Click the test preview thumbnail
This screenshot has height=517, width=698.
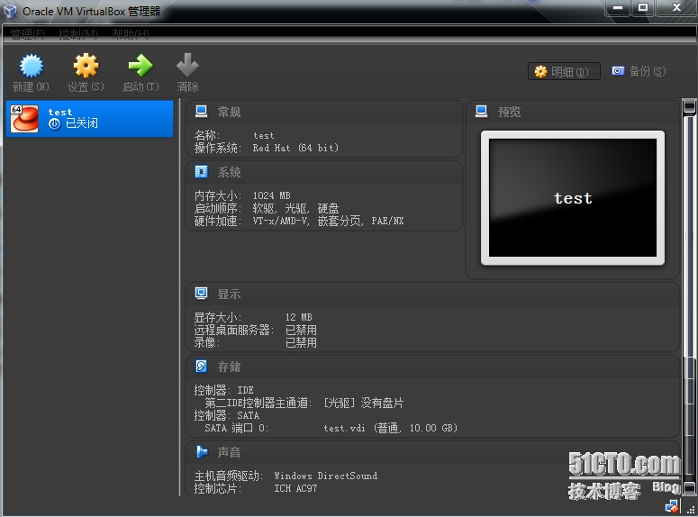coord(573,198)
